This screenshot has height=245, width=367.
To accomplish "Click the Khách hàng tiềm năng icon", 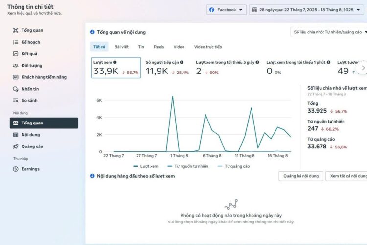I will [16, 77].
